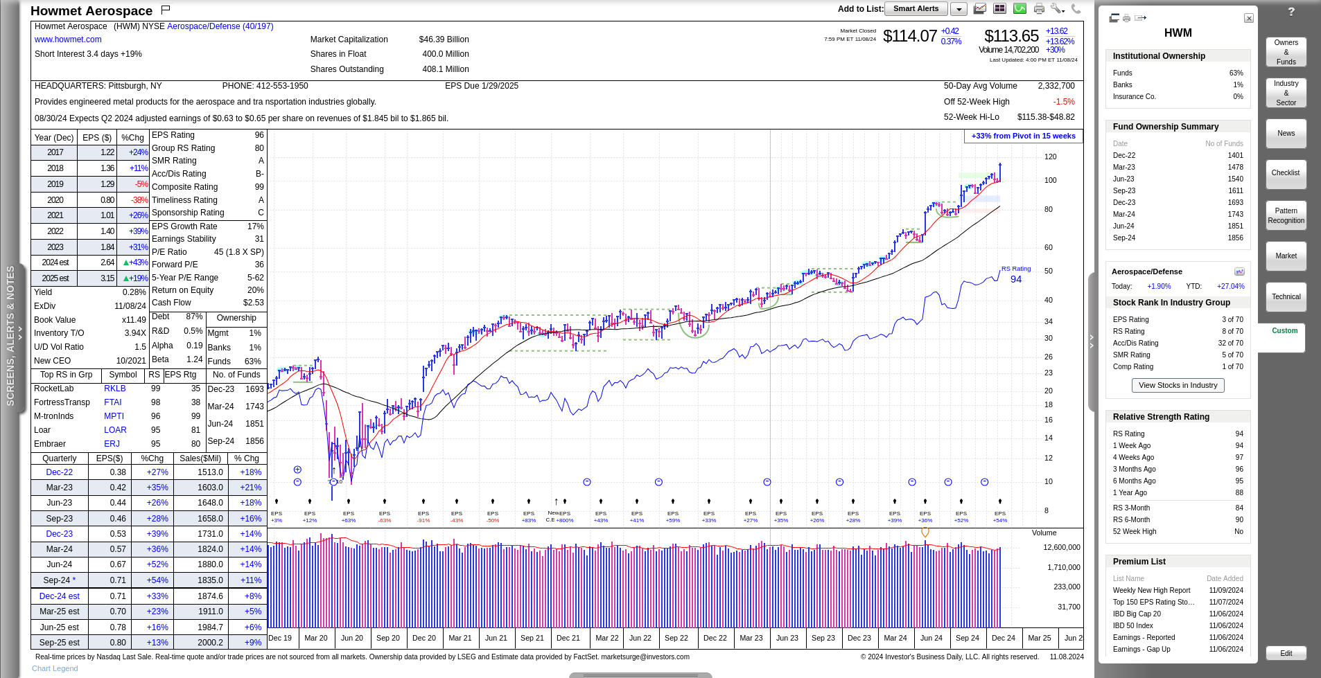Click the Short Interest 3.4 days text
This screenshot has height=678, width=1321.
pos(88,54)
